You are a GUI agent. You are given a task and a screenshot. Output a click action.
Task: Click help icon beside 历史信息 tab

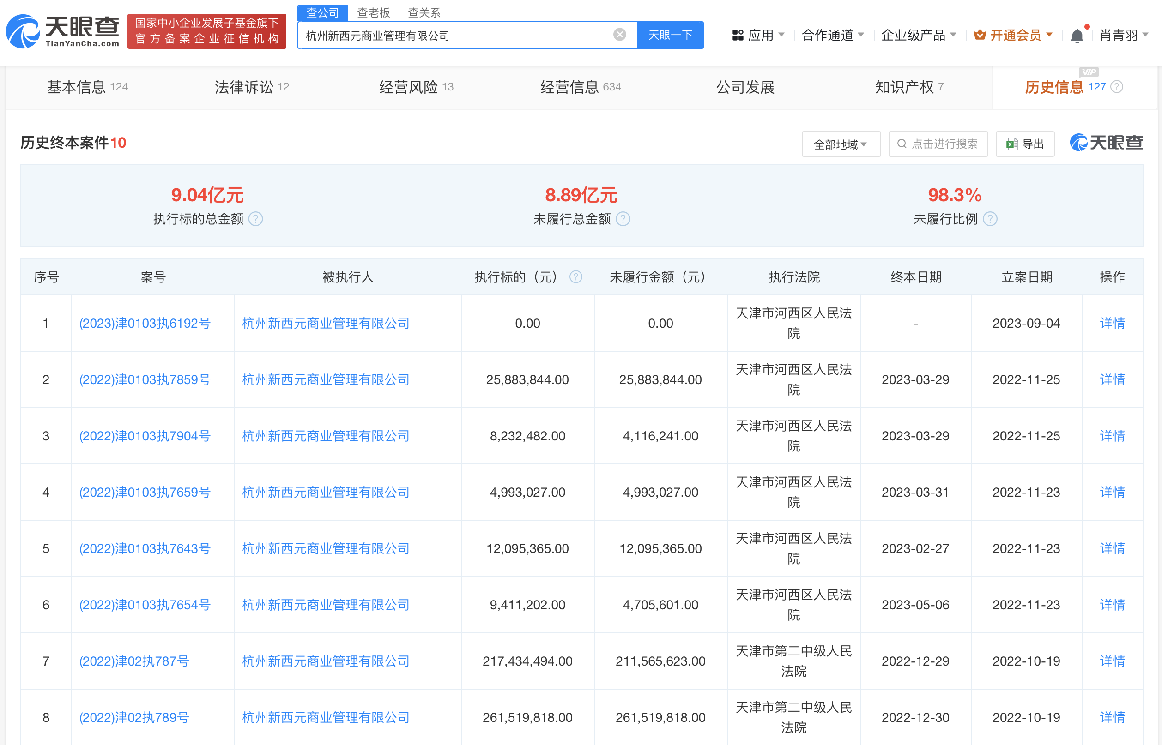[1116, 87]
